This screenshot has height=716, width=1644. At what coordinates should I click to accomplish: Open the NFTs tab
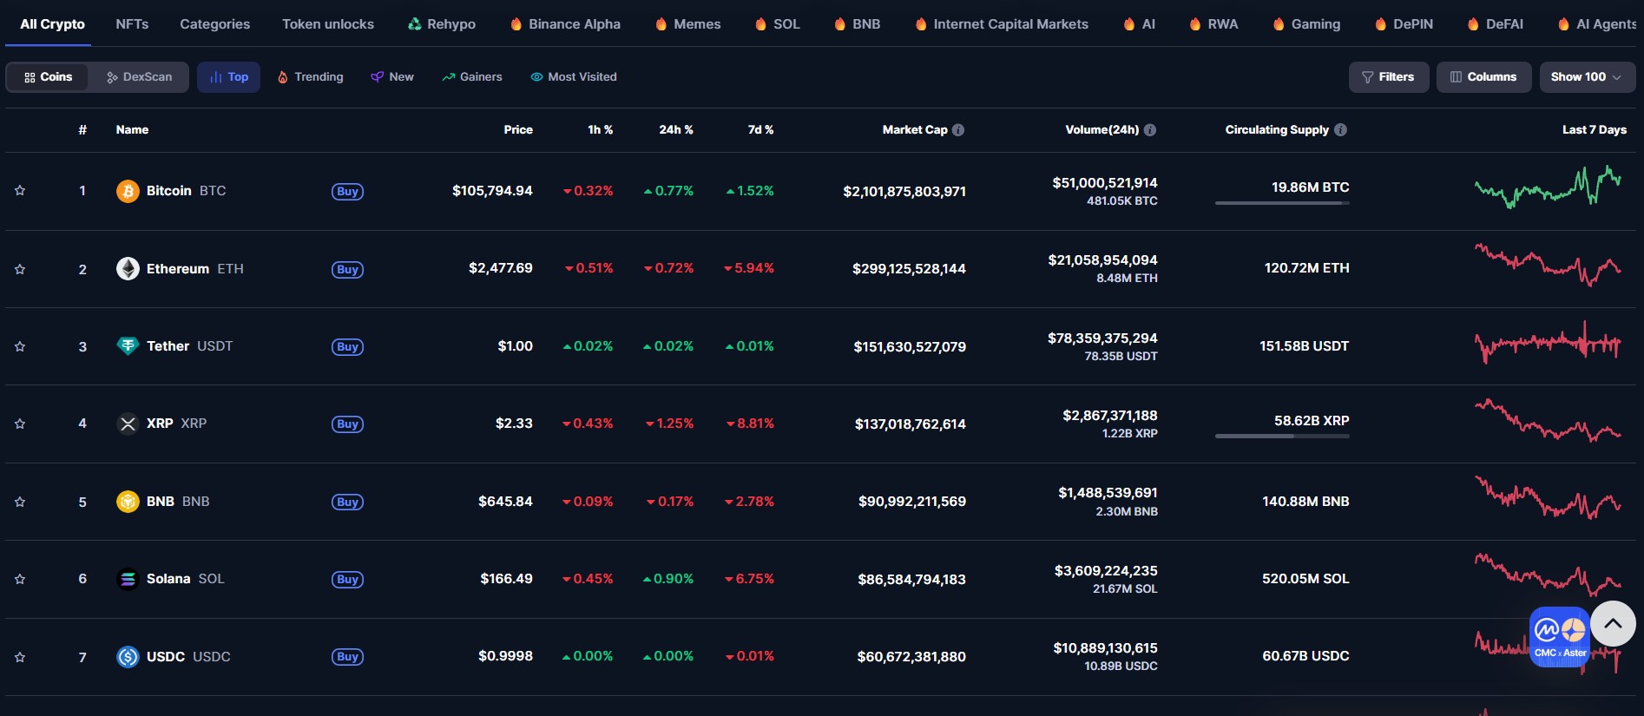132,24
